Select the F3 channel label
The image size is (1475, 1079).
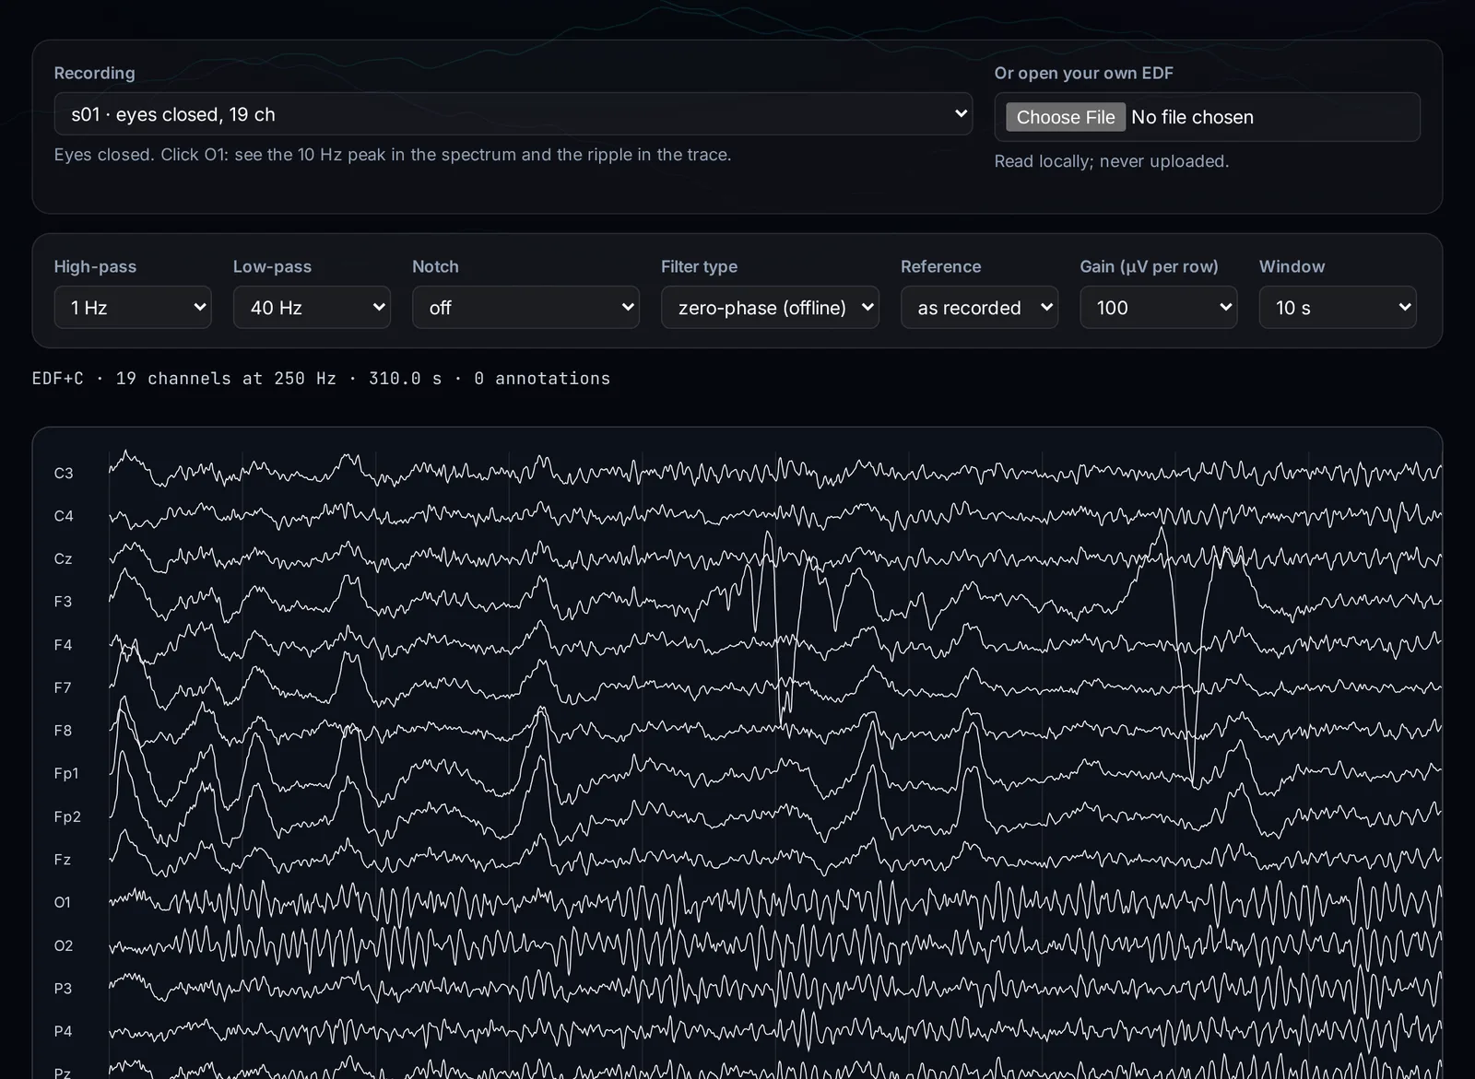coord(63,602)
